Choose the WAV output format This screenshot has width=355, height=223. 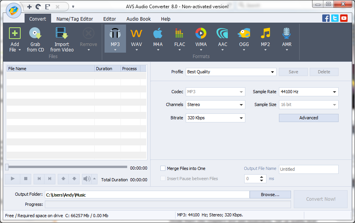pos(137,34)
